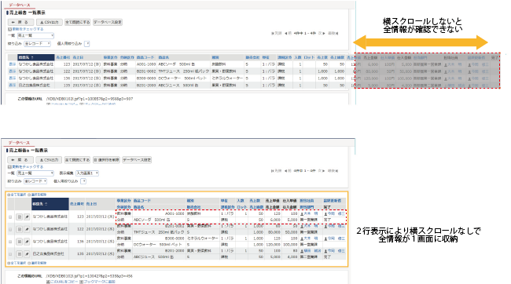Click CSV出力 button in the upper panel
This screenshot has height=284, width=511.
[x=49, y=22]
